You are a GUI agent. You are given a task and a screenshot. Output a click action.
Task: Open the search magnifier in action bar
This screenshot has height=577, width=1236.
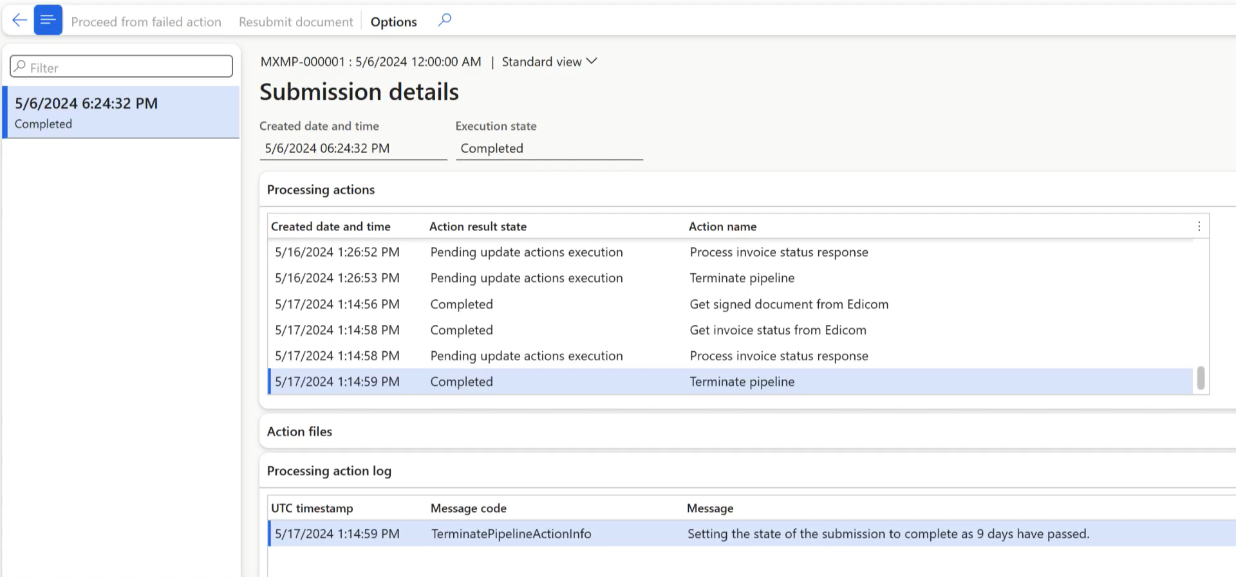point(445,21)
